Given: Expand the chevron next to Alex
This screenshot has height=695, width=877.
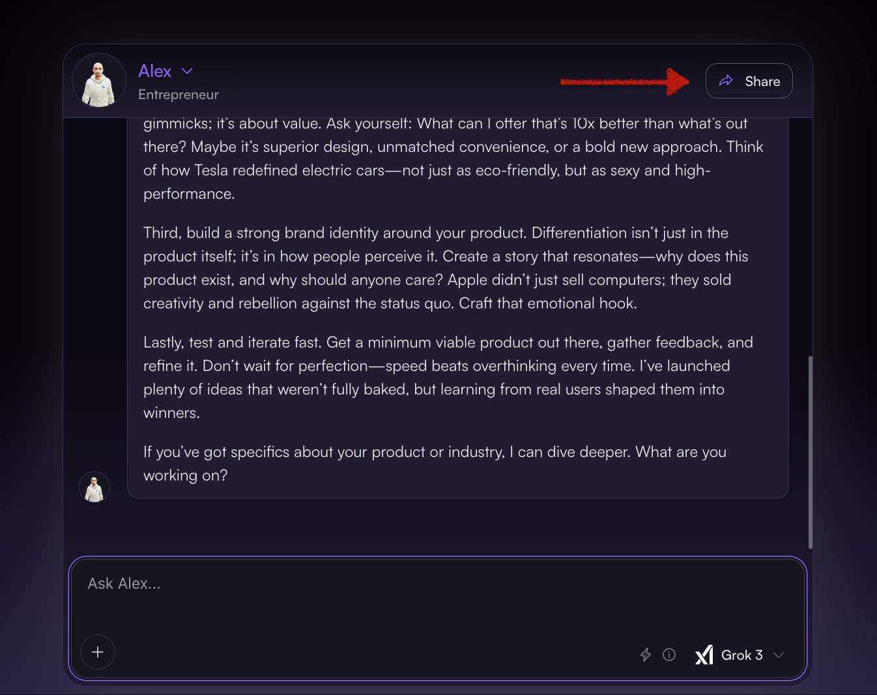Looking at the screenshot, I should coord(187,71).
